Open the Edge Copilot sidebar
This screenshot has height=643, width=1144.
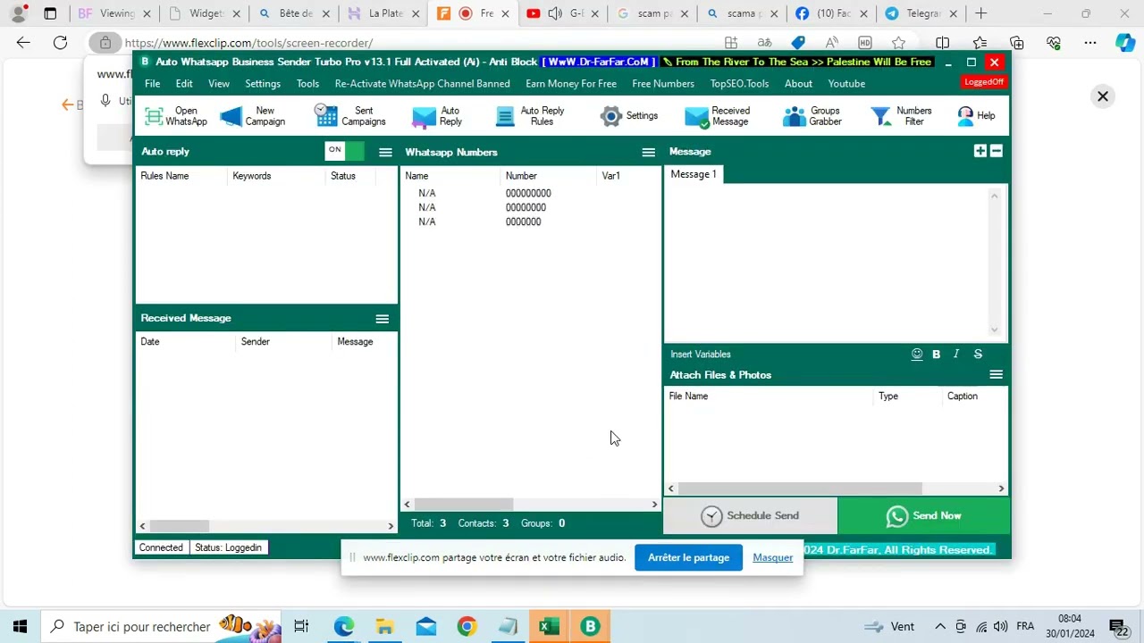[x=1125, y=43]
